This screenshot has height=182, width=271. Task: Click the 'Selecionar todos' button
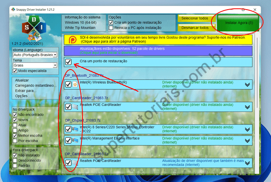195,18
